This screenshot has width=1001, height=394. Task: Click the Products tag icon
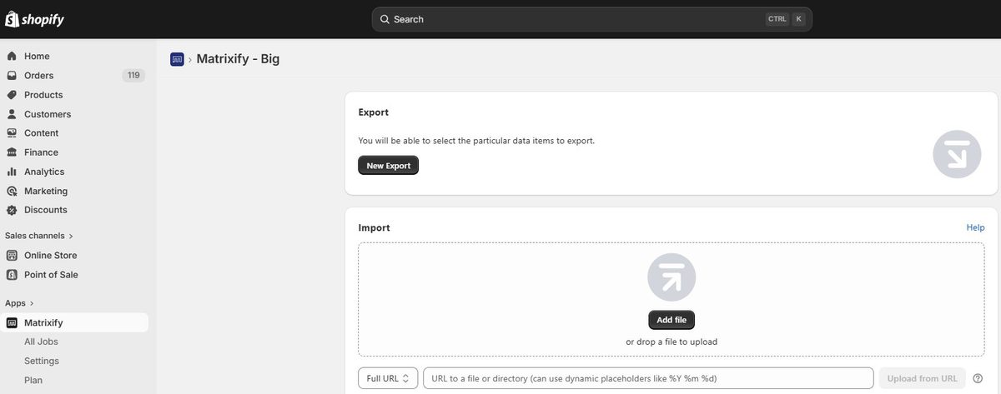[x=12, y=95]
